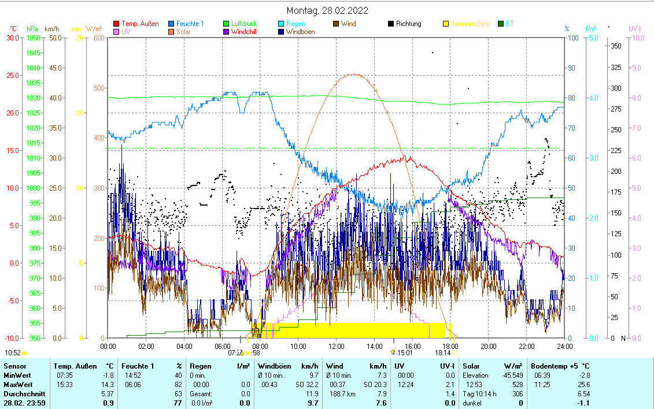The width and height of the screenshot is (654, 409).
Task: Click the dark green ET legend square
Action: pyautogui.click(x=501, y=24)
